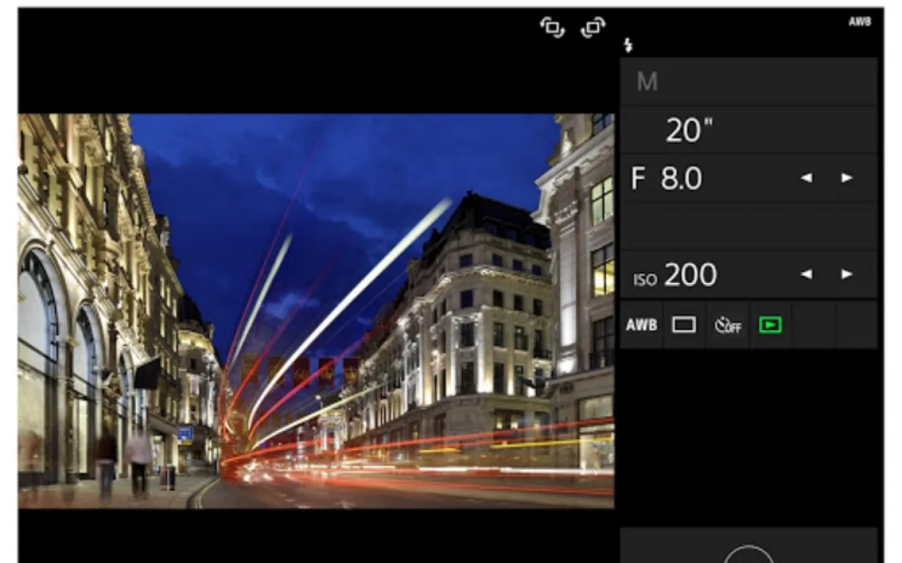The height and width of the screenshot is (563, 902).
Task: Click the blank row between aperture and ISO
Action: 748,227
